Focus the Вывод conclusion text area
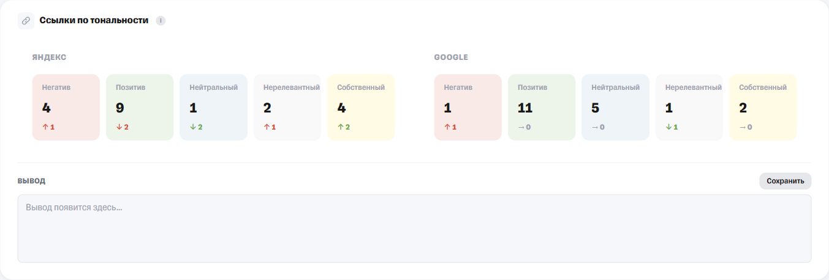Viewport: 829px width, 280px height. click(414, 229)
